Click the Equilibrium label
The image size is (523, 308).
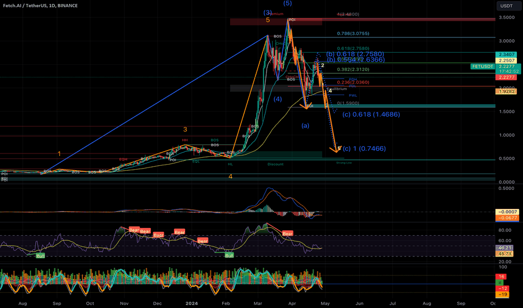337,89
